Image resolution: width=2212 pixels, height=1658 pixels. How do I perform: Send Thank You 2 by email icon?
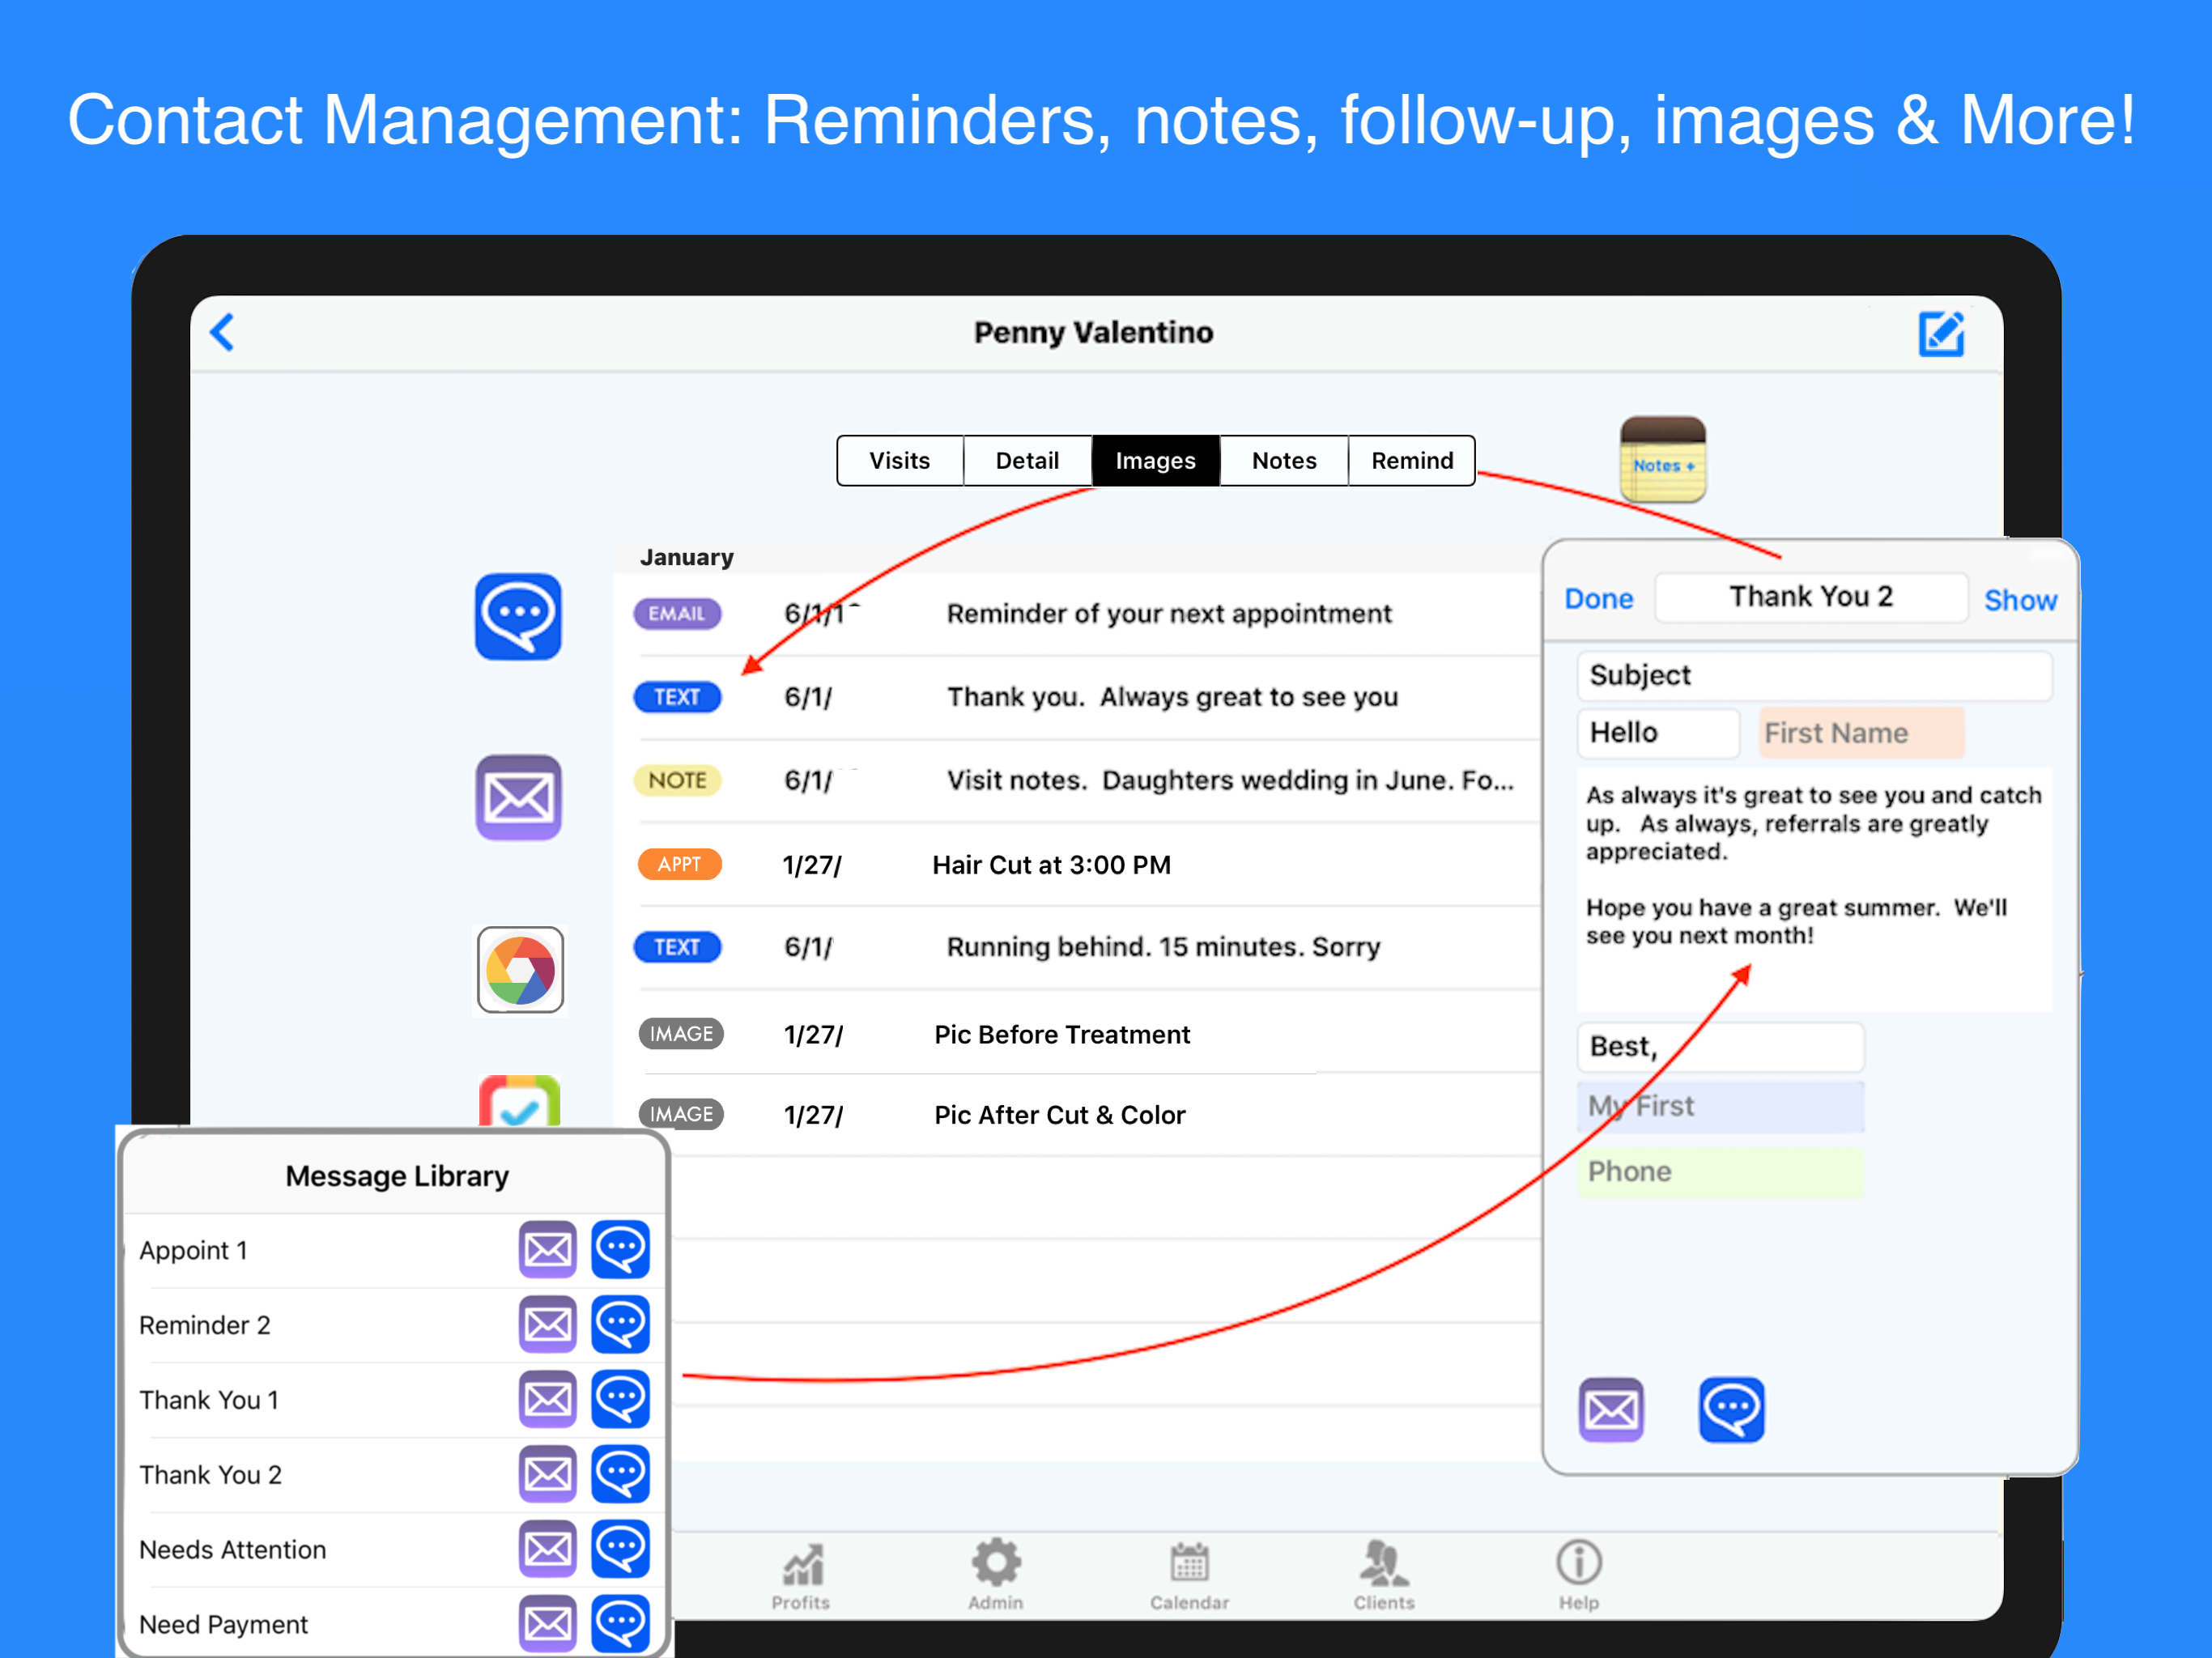[x=548, y=1474]
